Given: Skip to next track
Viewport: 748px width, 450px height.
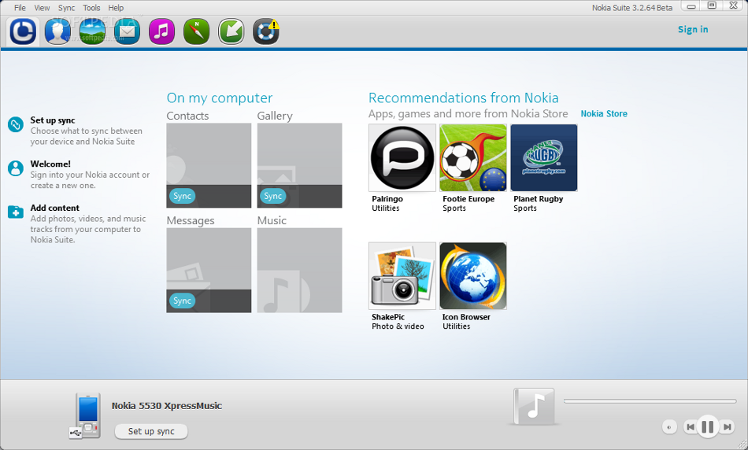Looking at the screenshot, I should [x=727, y=427].
